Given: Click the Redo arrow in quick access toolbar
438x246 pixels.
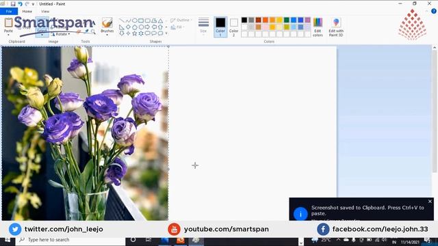Looking at the screenshot, I should point(27,4).
